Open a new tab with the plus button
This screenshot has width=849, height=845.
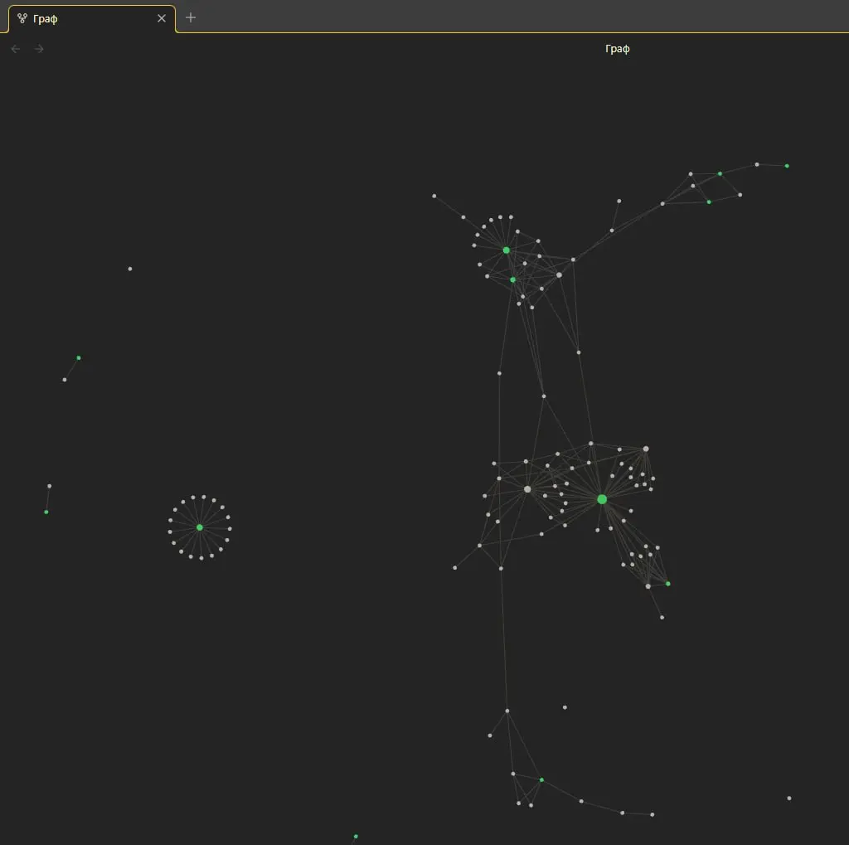[191, 17]
